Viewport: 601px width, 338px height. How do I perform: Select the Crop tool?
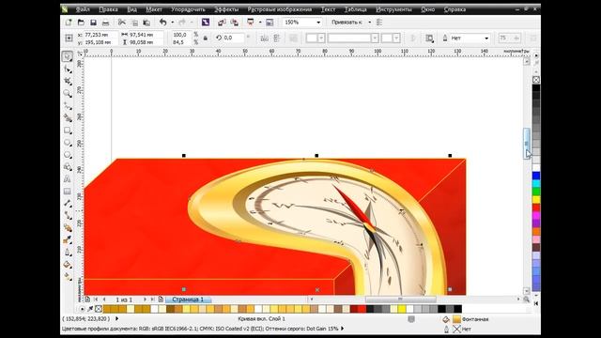[x=68, y=82]
